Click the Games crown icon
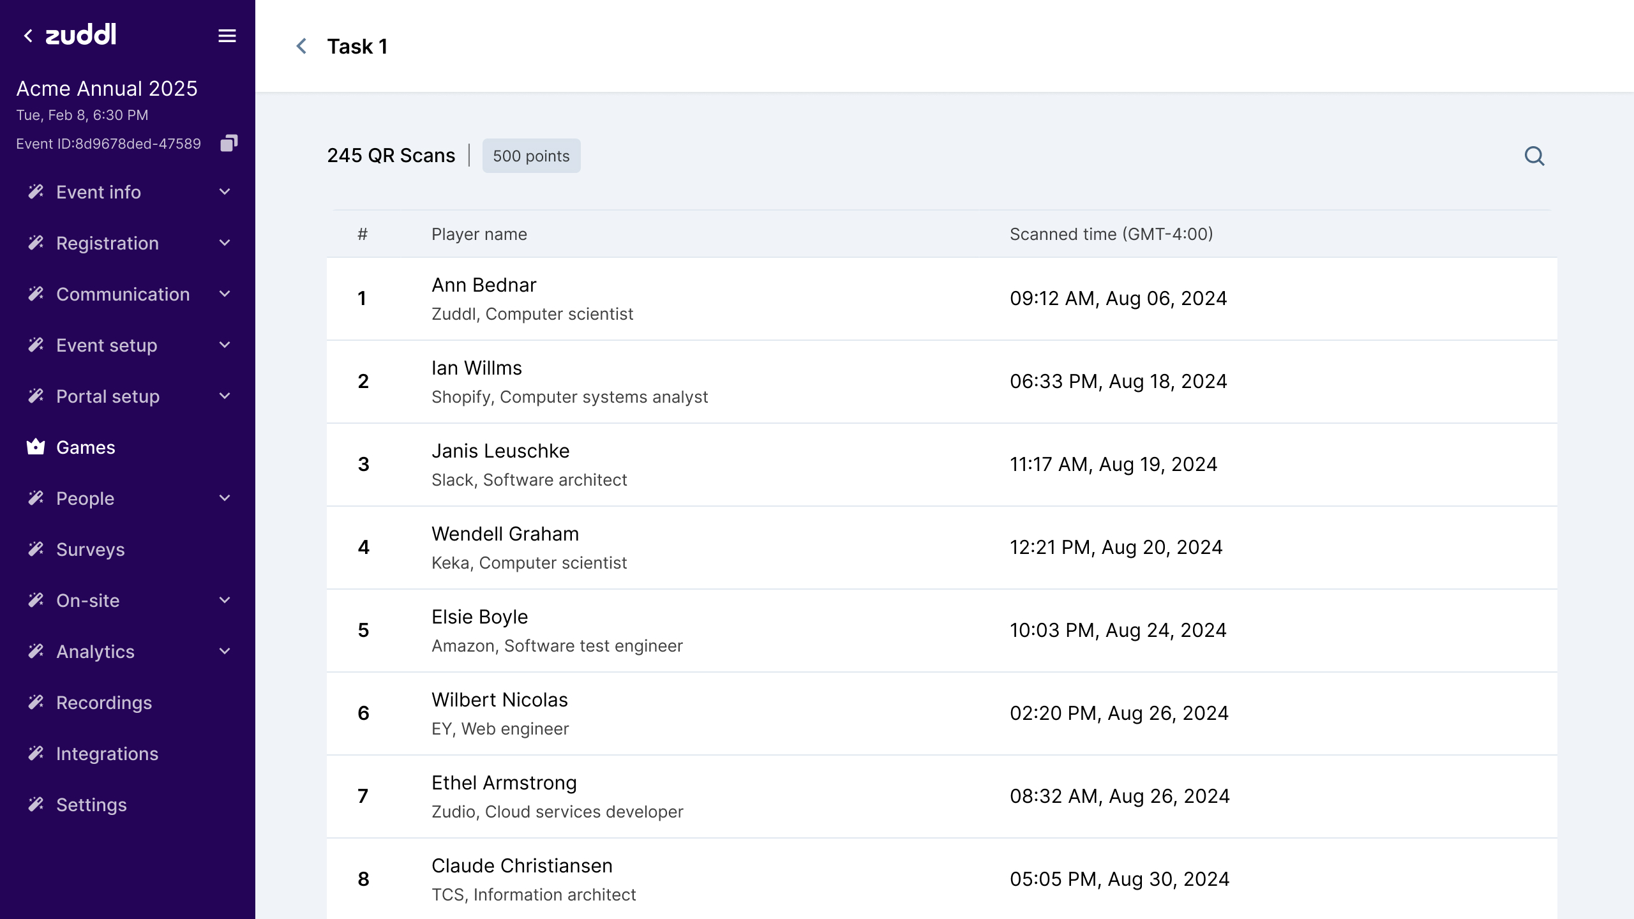Screen dimensions: 1634x919 click(36, 447)
